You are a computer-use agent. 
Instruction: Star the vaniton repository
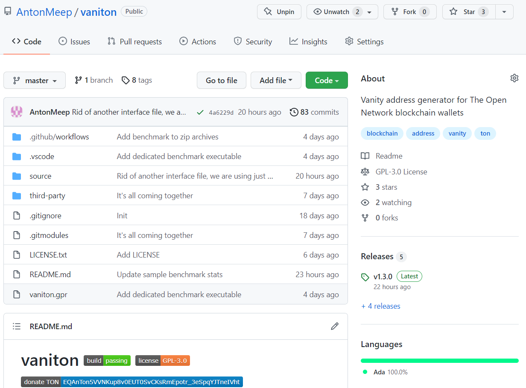469,12
